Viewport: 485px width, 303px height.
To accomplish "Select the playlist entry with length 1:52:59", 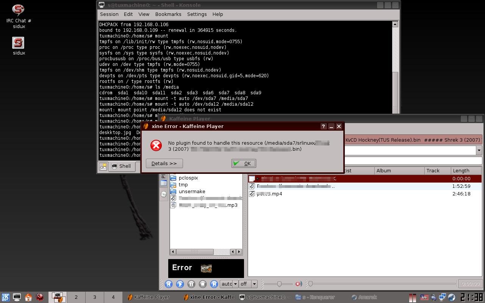I will pyautogui.click(x=365, y=186).
